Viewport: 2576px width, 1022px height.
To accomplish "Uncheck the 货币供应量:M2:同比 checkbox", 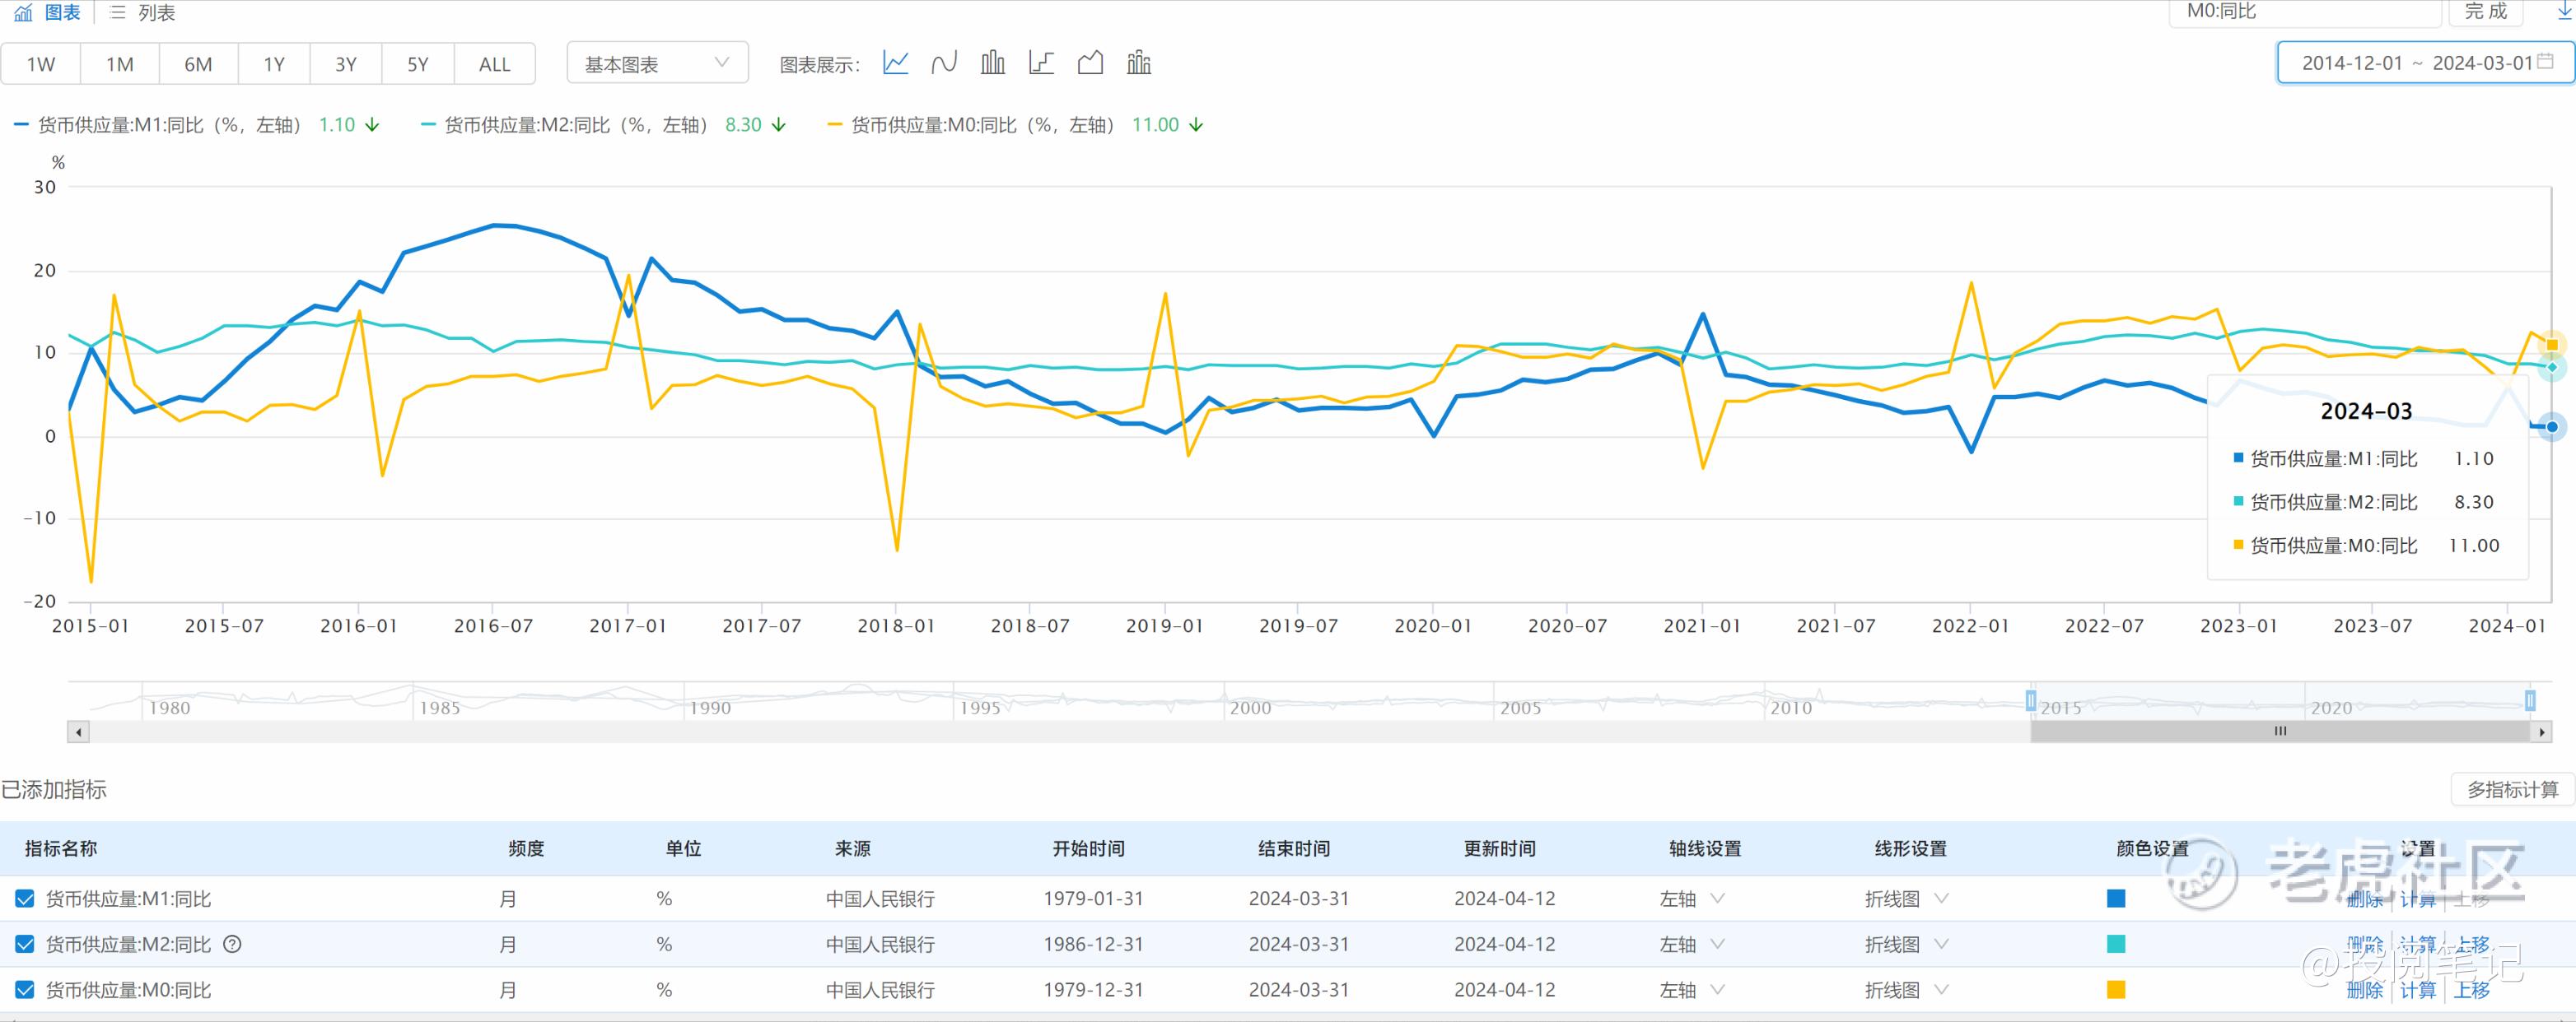I will point(25,944).
